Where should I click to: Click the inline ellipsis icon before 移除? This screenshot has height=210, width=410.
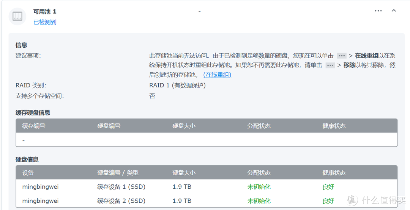[330, 65]
